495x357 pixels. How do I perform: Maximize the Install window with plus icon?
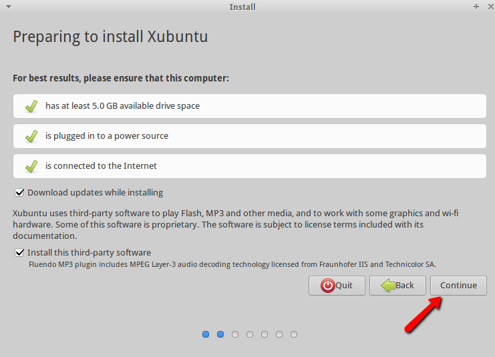pos(476,7)
